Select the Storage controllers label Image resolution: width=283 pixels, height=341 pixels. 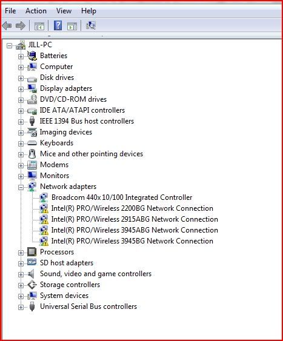pyautogui.click(x=70, y=285)
